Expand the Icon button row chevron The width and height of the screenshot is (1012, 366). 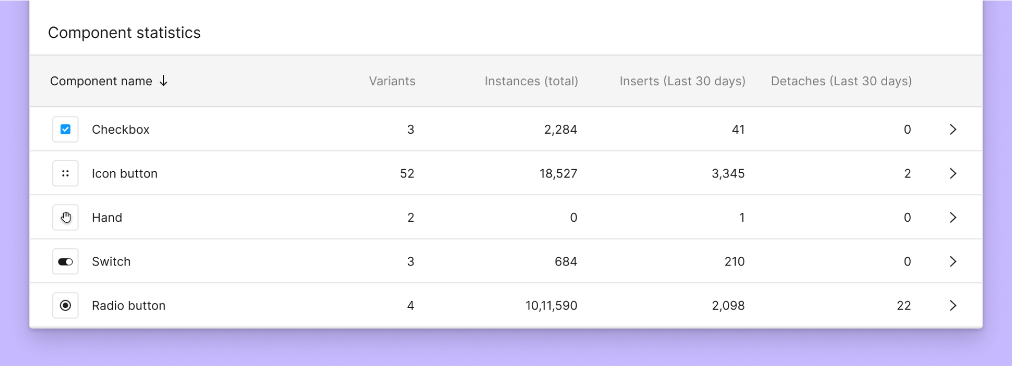point(952,173)
